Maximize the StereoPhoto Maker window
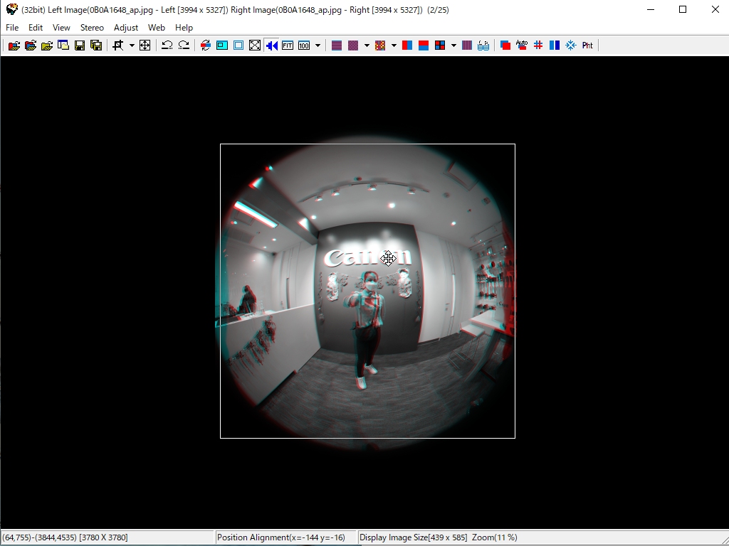Image resolution: width=729 pixels, height=546 pixels. pyautogui.click(x=683, y=9)
